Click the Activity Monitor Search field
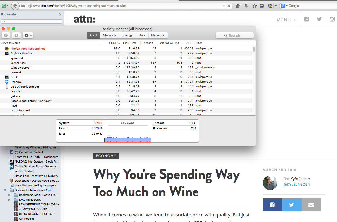Image resolution: width=337 pixels, height=222 pixels. (x=235, y=35)
